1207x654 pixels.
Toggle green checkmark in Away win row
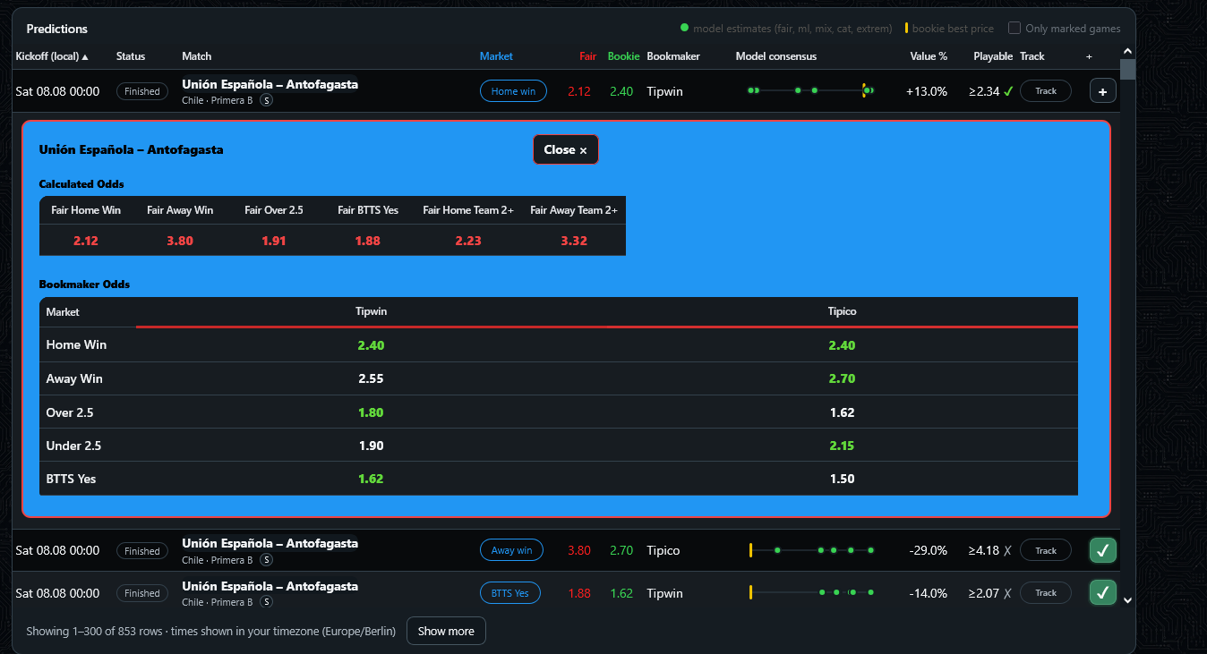click(1103, 550)
